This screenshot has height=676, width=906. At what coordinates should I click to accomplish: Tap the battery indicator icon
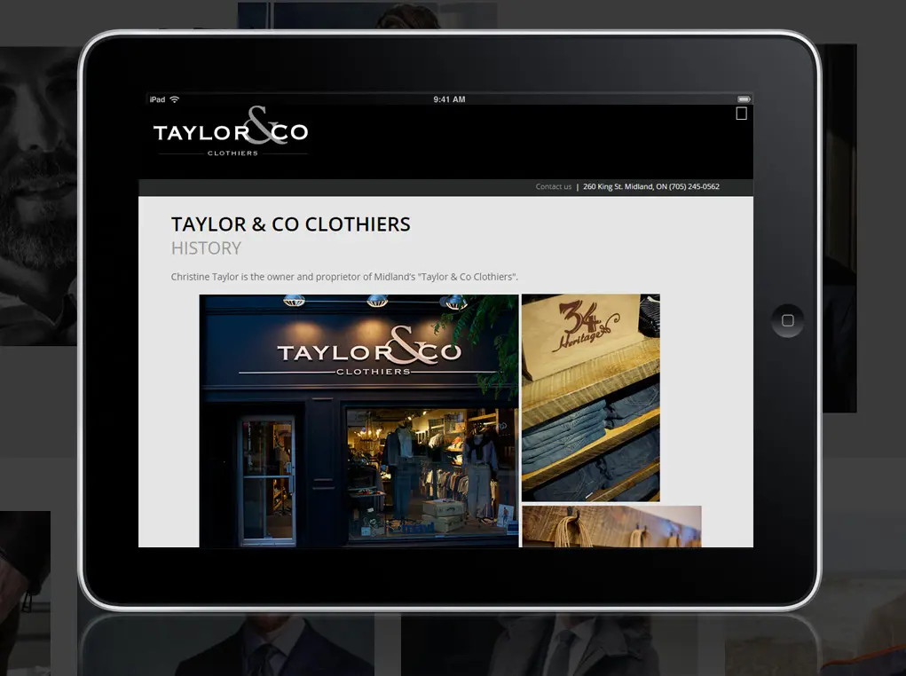pos(744,99)
